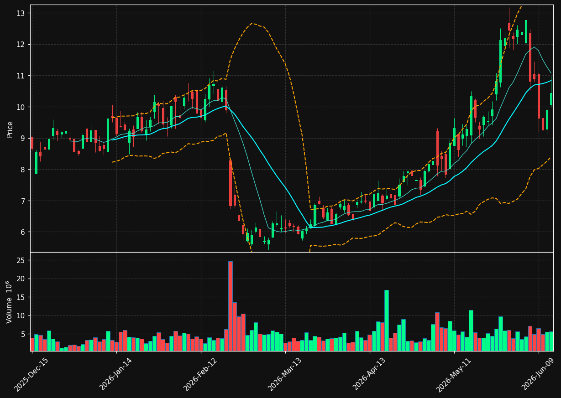
Task: Click the 2026-Feb-12 date axis label
Action: (x=200, y=374)
